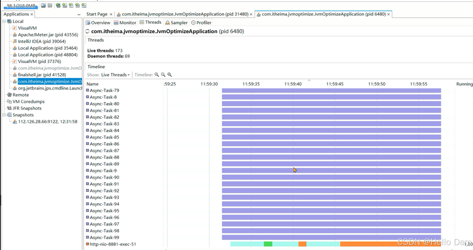Sort threads by Name column header

click(92, 84)
